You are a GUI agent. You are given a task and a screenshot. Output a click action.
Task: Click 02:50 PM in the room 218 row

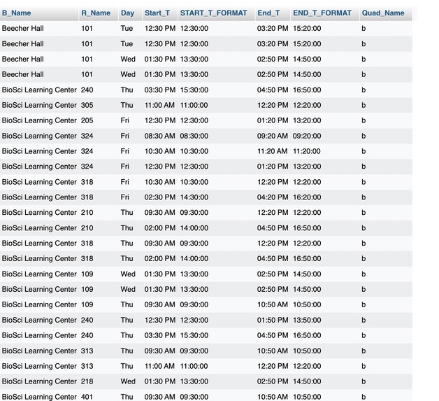point(273,381)
